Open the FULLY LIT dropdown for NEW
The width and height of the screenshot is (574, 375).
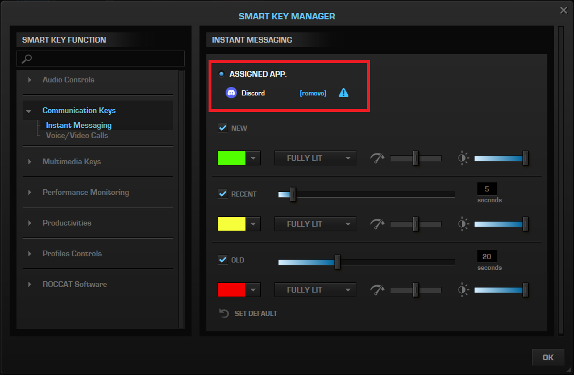click(x=315, y=158)
